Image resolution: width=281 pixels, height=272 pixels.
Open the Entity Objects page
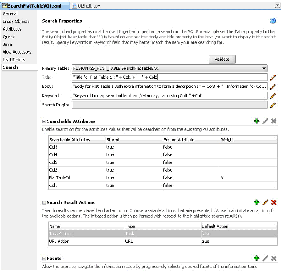(x=16, y=21)
